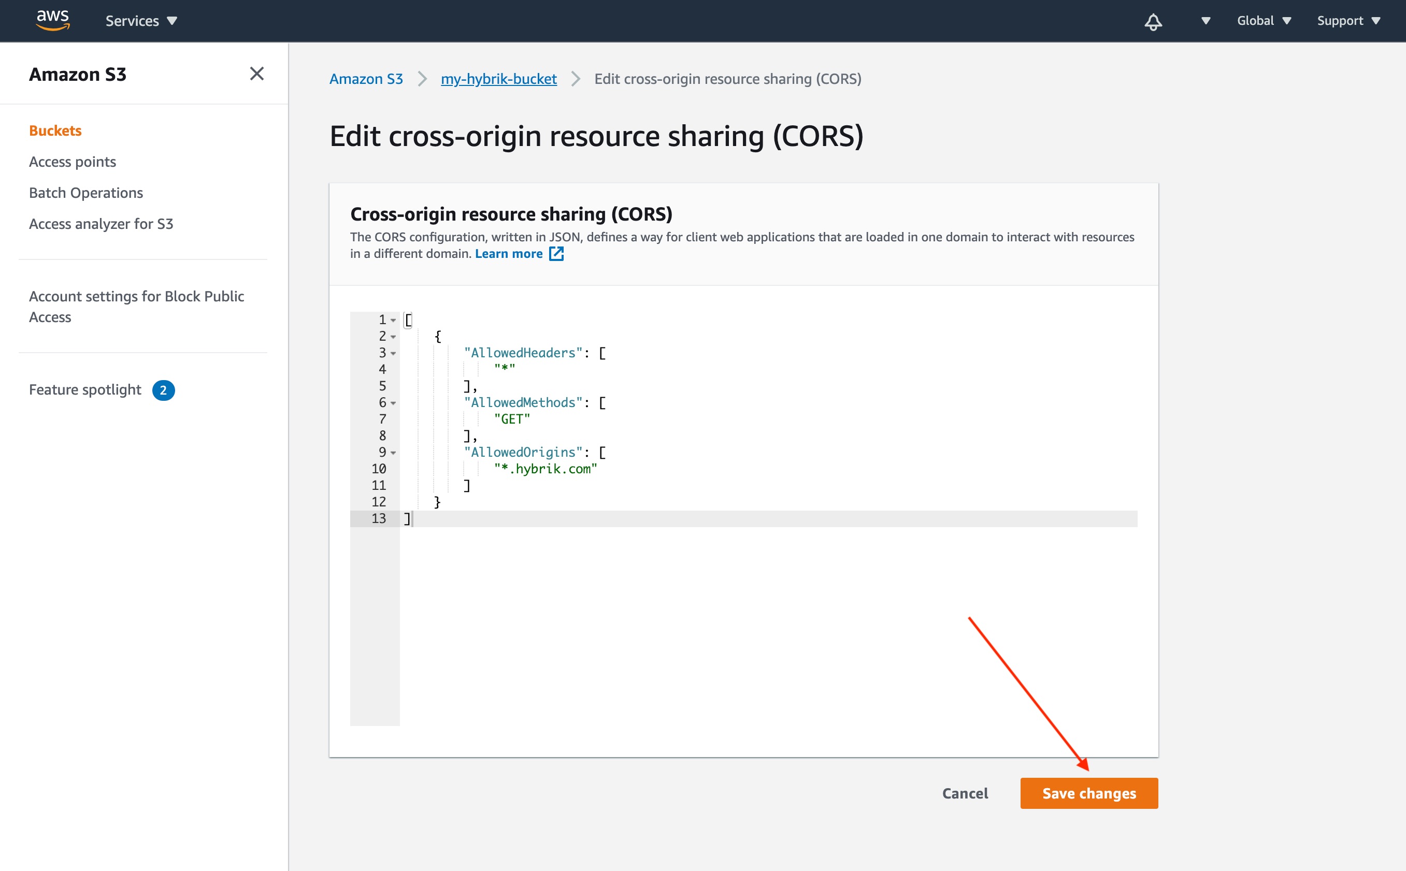Image resolution: width=1406 pixels, height=871 pixels.
Task: Click the Amazon S3 sidebar title
Action: pos(78,75)
